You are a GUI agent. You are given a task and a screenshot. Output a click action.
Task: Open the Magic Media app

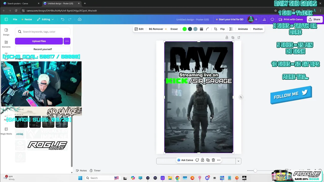point(6,131)
